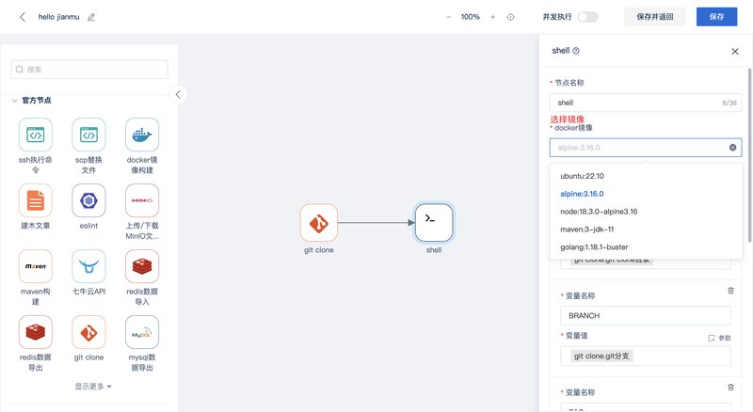
Task: Pick the docker镜像构建 node icon
Action: (142, 135)
